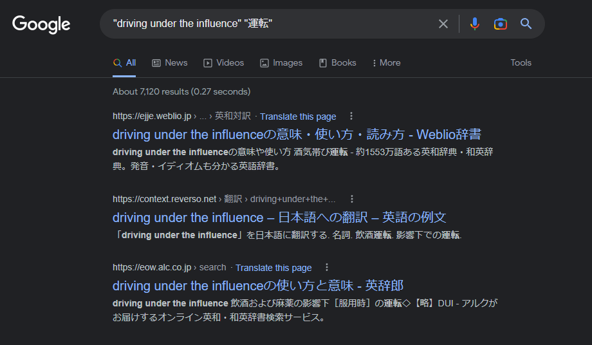Translate this page for Weblio result
Screen dimensions: 592x345
298,117
